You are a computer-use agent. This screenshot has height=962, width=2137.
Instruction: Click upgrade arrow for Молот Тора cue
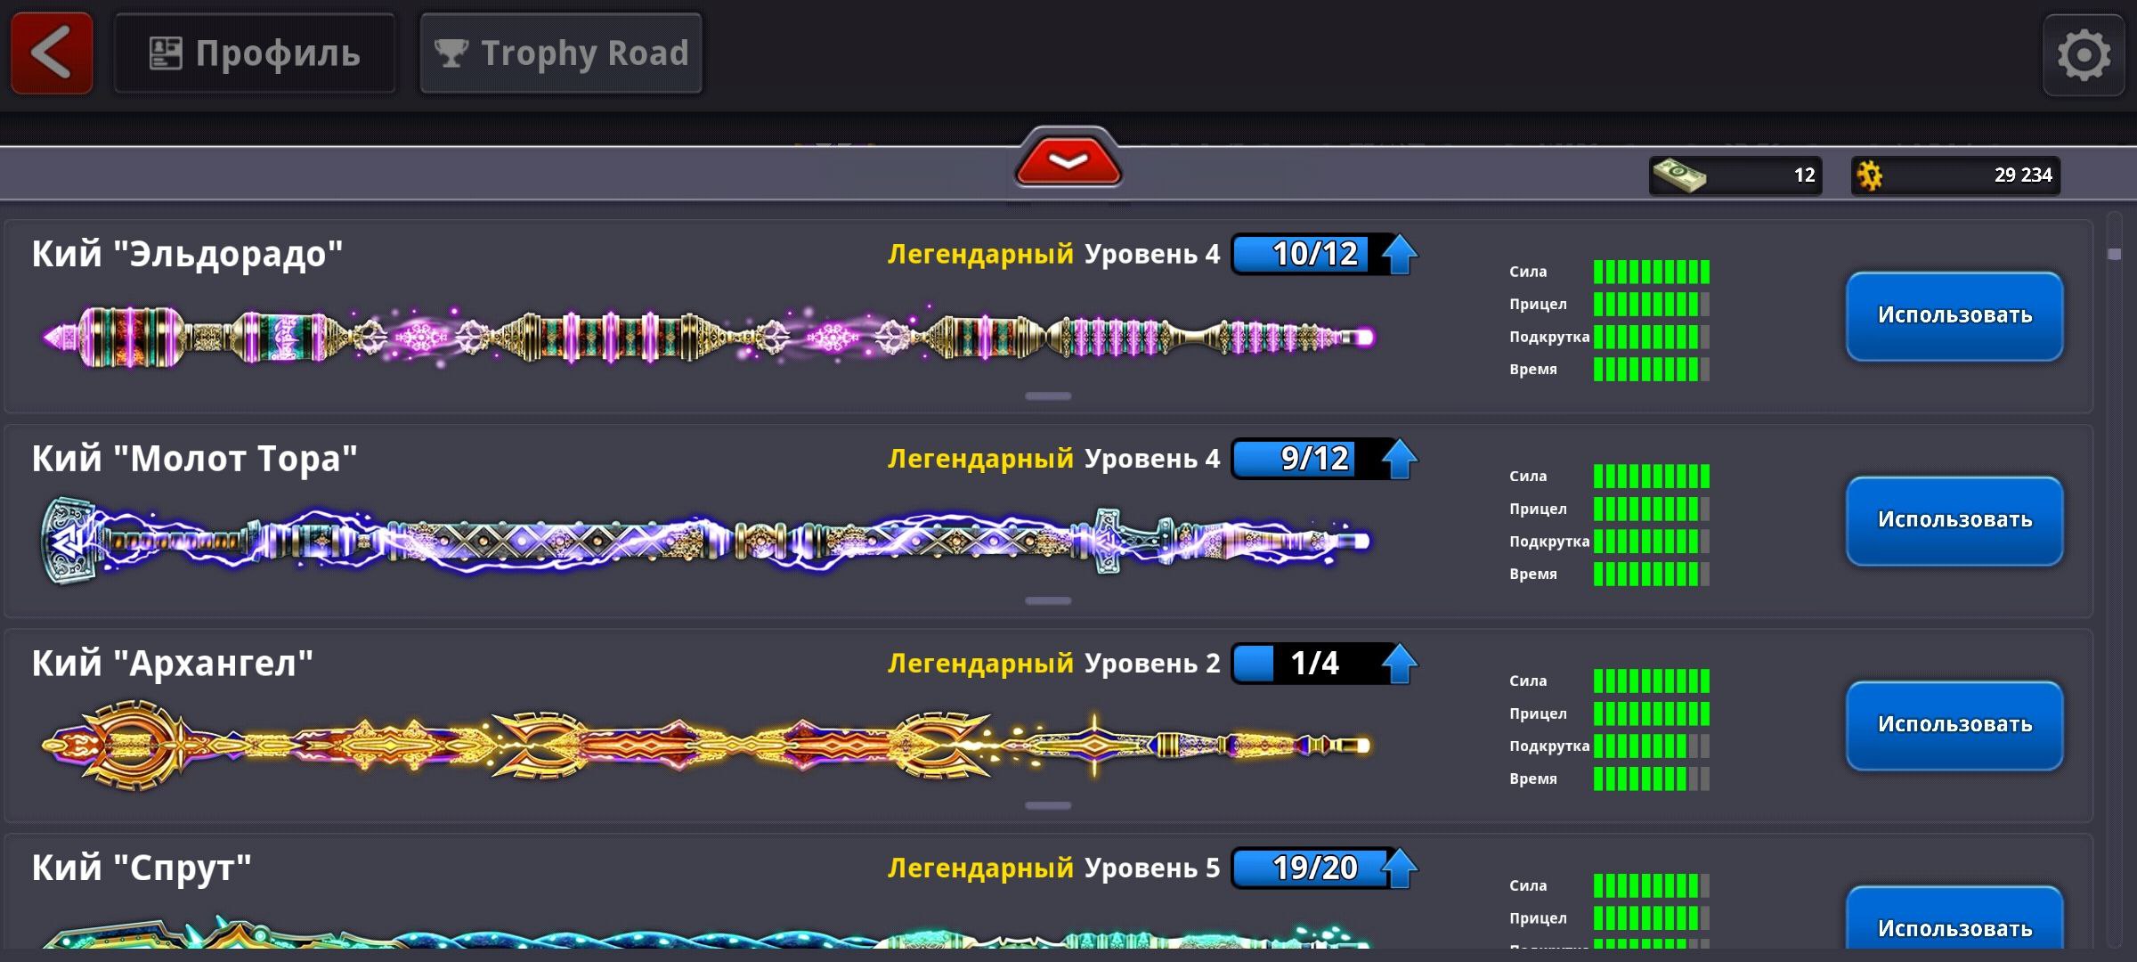tap(1400, 460)
